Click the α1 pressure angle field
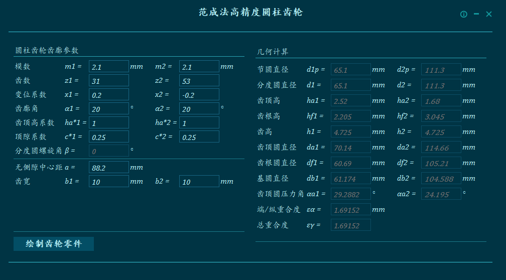 (109, 109)
